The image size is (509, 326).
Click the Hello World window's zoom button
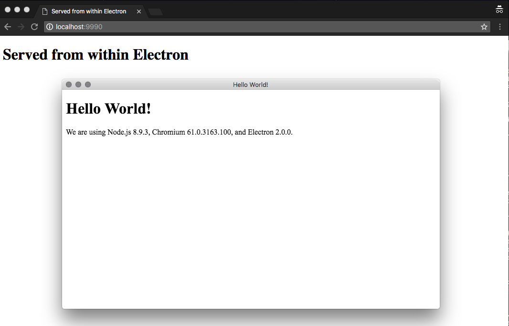88,84
